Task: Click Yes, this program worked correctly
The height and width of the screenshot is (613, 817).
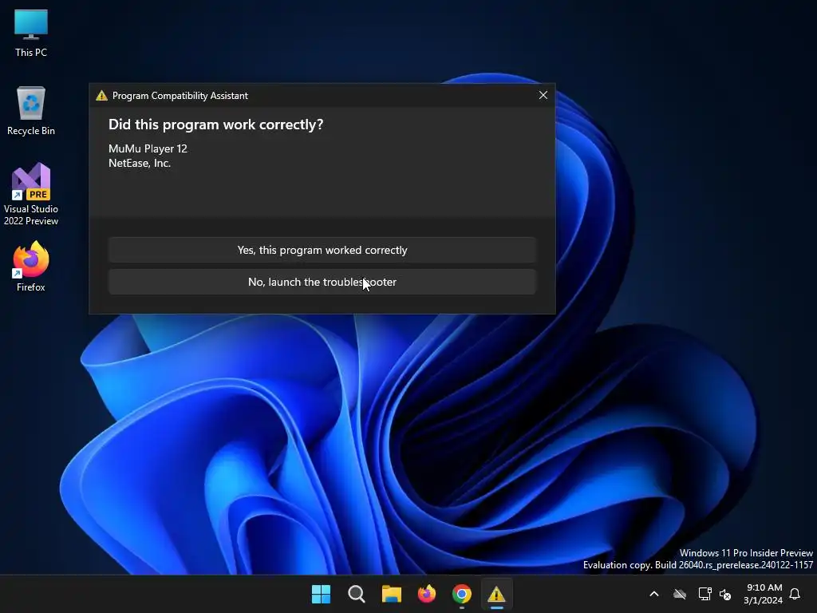Action: (x=322, y=250)
